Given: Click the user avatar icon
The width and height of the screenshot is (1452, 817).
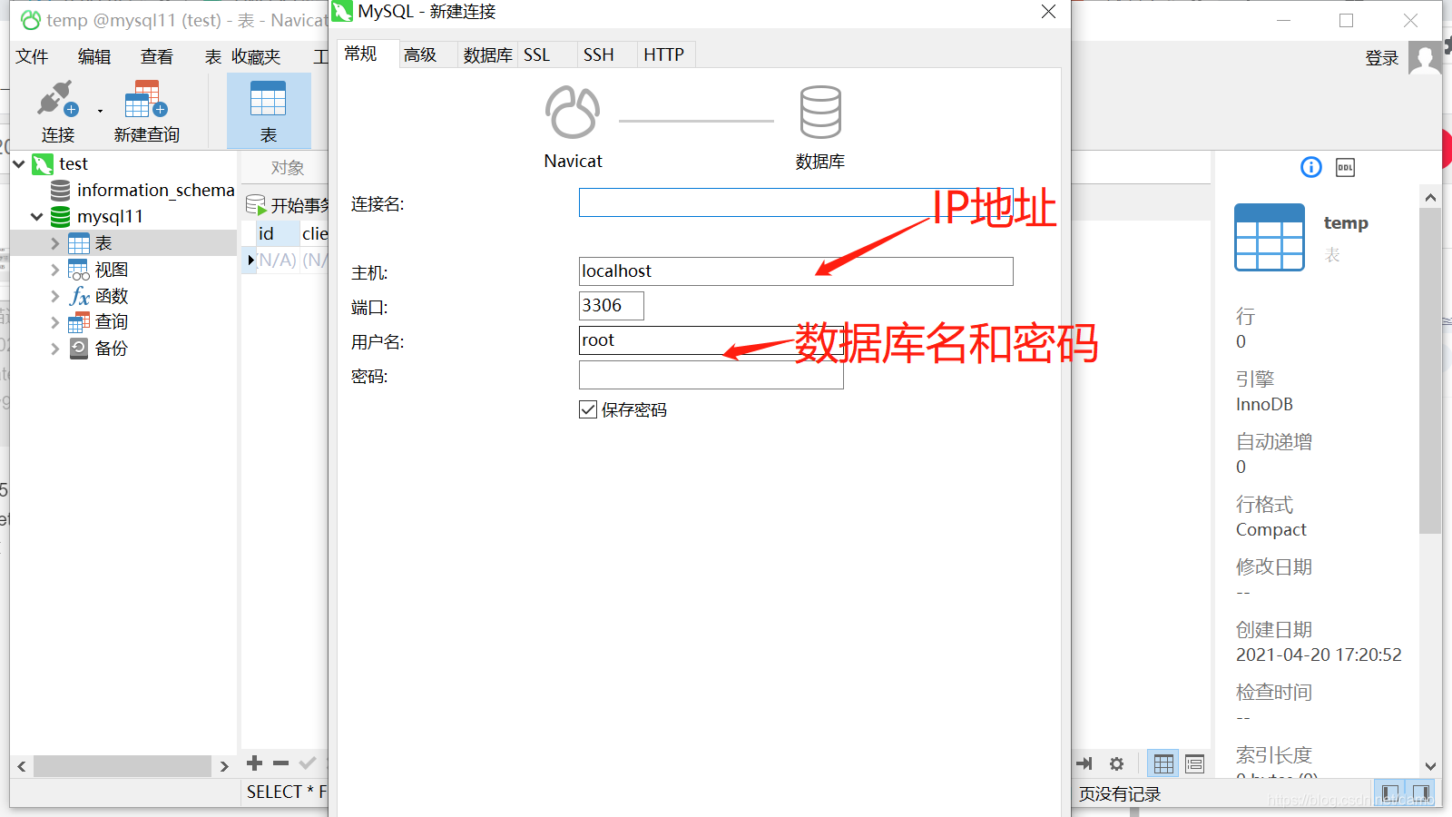Looking at the screenshot, I should tap(1425, 58).
